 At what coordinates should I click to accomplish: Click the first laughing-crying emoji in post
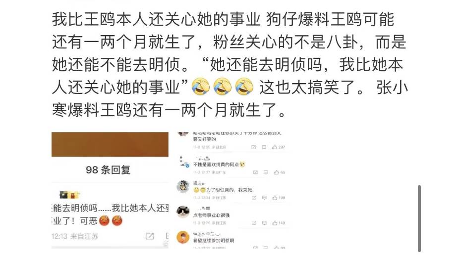coord(201,86)
